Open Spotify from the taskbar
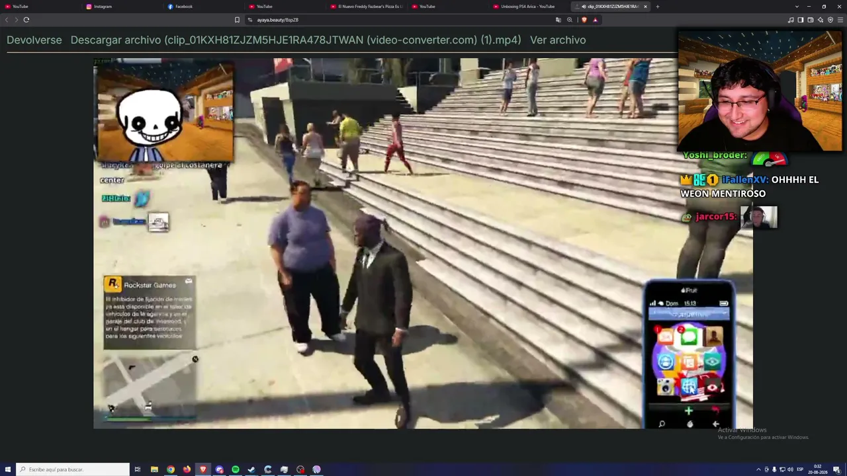The image size is (847, 476). tap(236, 469)
